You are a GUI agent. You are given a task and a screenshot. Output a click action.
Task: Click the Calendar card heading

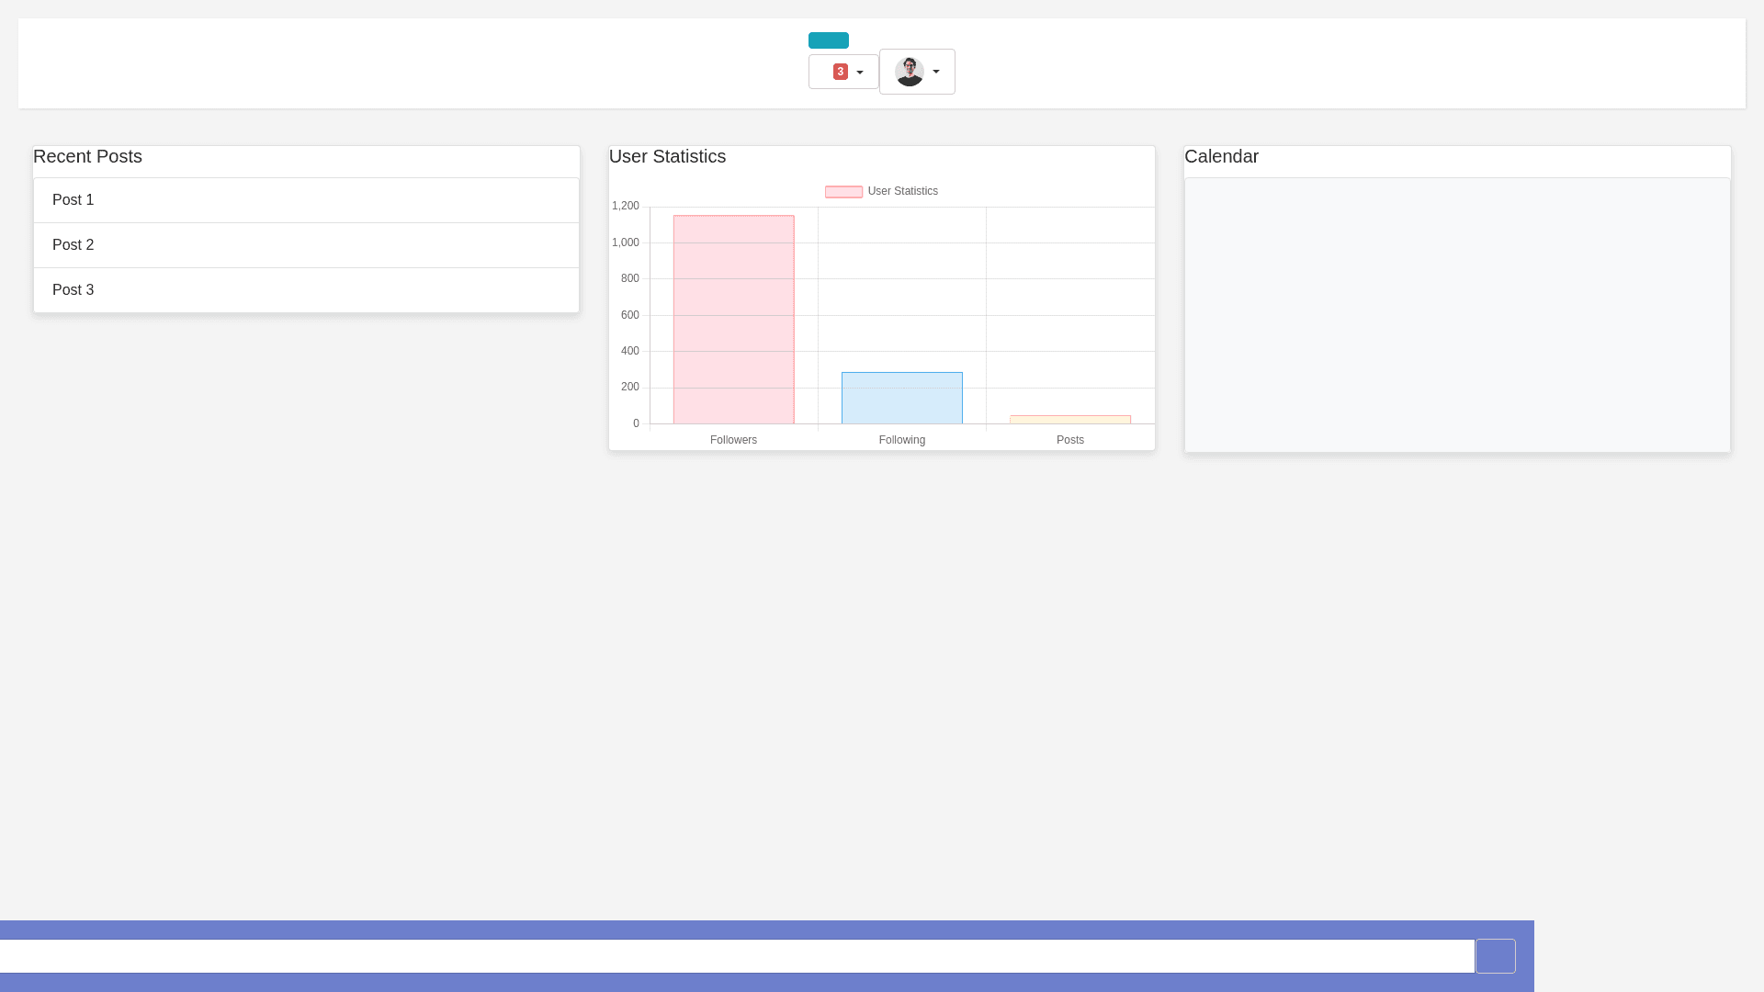click(x=1221, y=157)
